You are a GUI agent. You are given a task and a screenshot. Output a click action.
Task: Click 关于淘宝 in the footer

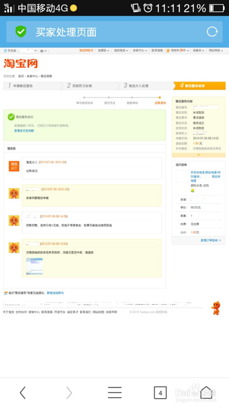[8, 312]
